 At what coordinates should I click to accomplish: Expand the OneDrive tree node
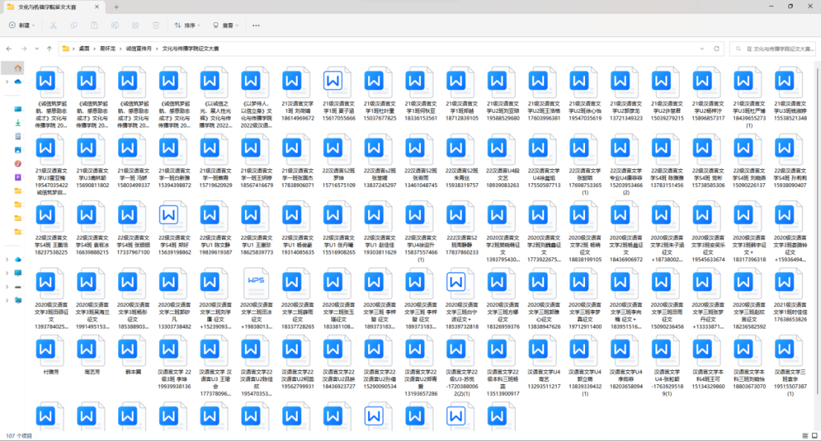[7, 82]
